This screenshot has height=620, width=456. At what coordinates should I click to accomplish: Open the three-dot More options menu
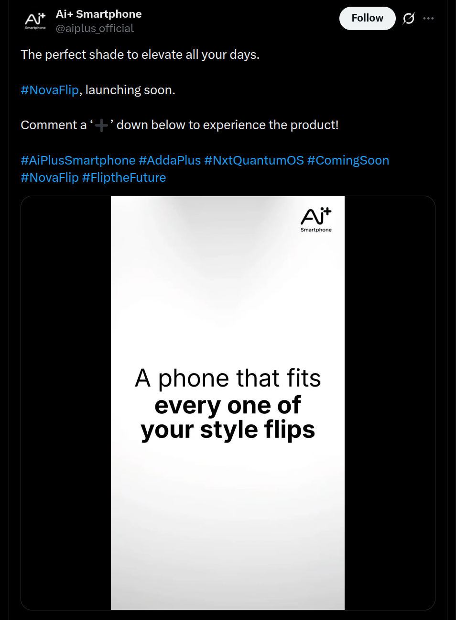coord(428,19)
